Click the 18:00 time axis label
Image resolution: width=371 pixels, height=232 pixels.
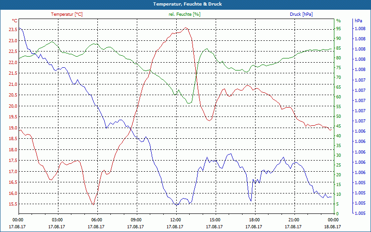254,219
